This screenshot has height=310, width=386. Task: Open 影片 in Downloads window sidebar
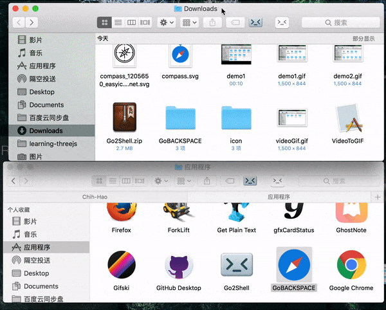tap(51, 40)
